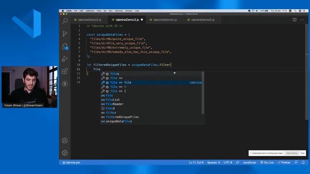The image size is (310, 174).
Task: Select the 'file => {' suggestion
Action: click(152, 91)
